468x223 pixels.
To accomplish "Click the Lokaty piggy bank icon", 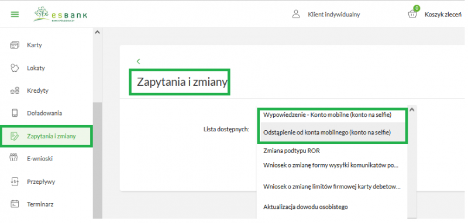I will click(x=15, y=68).
